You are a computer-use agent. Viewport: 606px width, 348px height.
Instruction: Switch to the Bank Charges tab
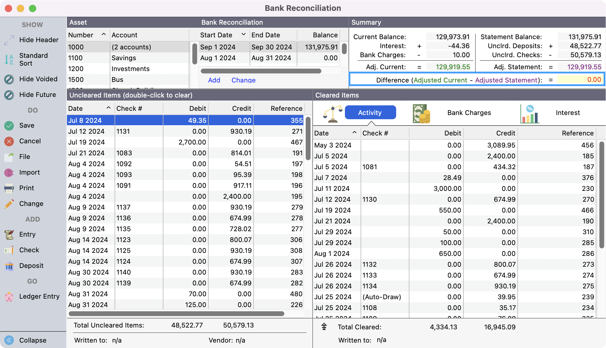pyautogui.click(x=469, y=113)
